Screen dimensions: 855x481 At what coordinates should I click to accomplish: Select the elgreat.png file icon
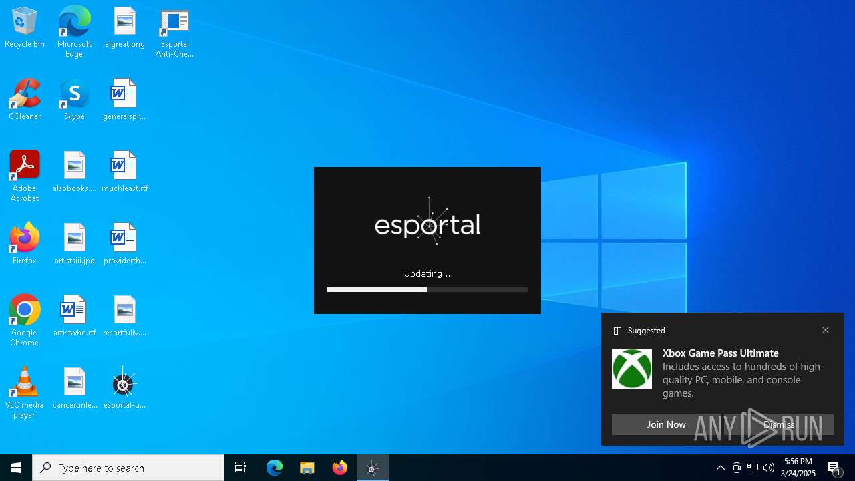125,28
